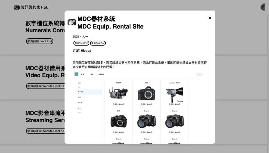Open the 'Streaming Serv' project card heading
The image size is (269, 153).
coord(45,120)
